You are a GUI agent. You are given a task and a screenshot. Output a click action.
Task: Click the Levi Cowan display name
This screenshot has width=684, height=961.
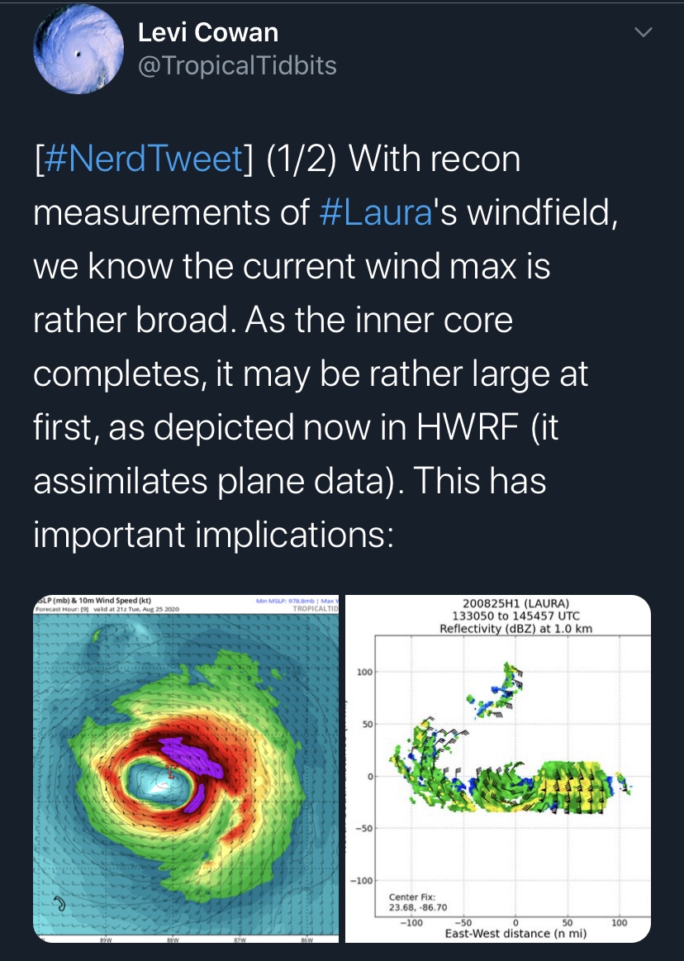208,32
